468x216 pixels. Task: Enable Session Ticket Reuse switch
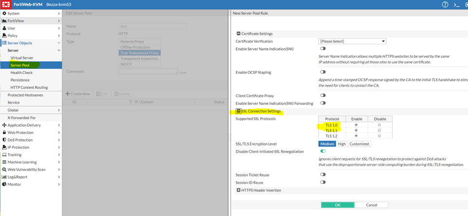coord(323,175)
